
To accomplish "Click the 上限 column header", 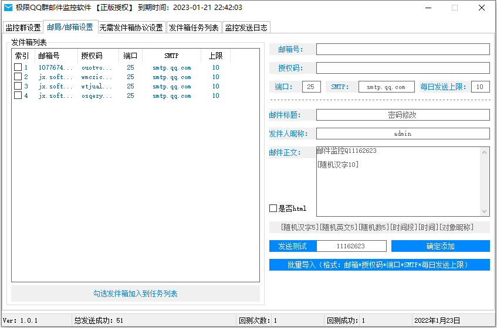I will (216, 56).
